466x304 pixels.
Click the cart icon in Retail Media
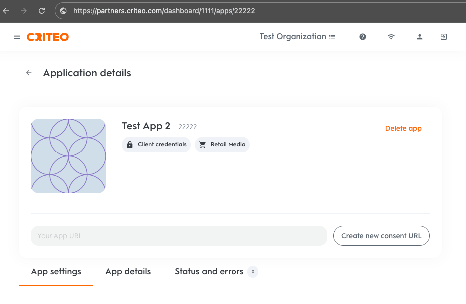(x=203, y=145)
